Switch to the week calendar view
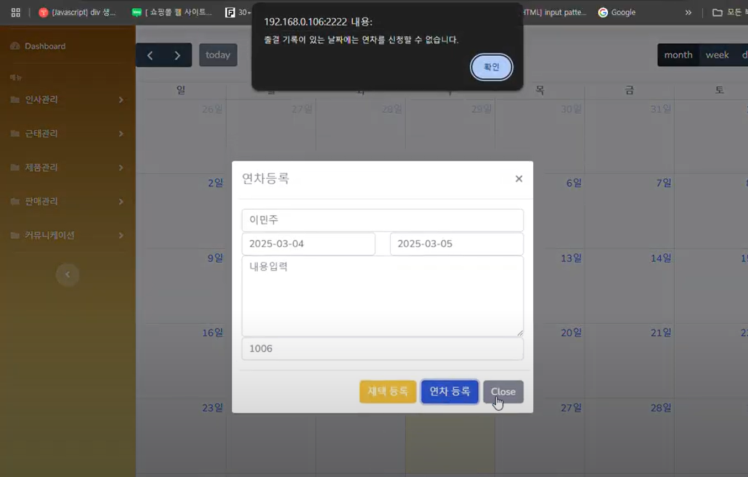The width and height of the screenshot is (748, 477). [x=717, y=55]
